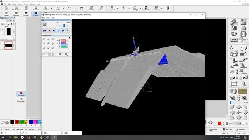The width and height of the screenshot is (249, 140).
Task: Open the Left/Right dropdown arrow
Action: click(x=140, y=9)
